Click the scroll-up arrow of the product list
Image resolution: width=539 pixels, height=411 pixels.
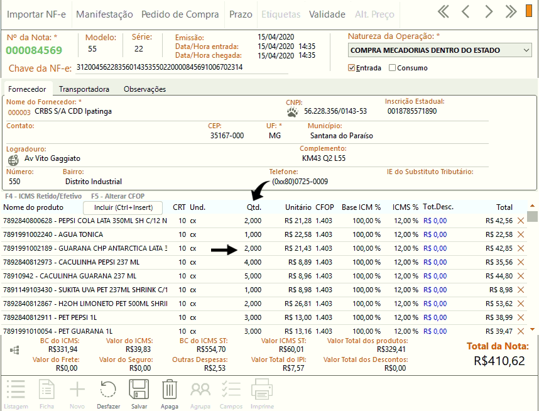click(533, 205)
